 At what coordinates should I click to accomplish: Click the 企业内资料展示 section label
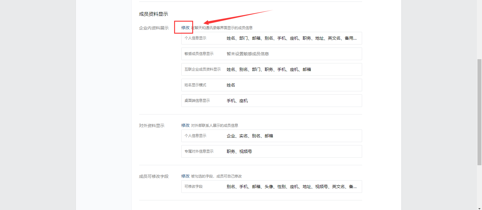pyautogui.click(x=154, y=28)
